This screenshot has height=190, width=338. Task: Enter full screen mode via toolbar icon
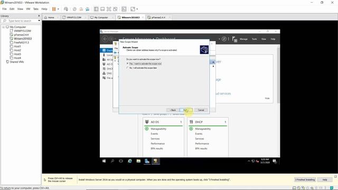pos(109,9)
